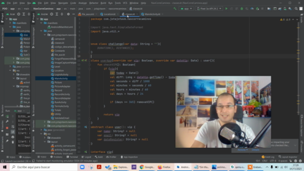Click the wrench settings icon in Run panel

coord(7,122)
